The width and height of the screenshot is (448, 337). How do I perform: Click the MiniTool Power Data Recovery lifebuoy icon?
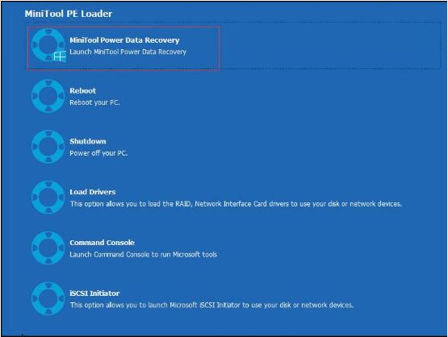[x=48, y=45]
